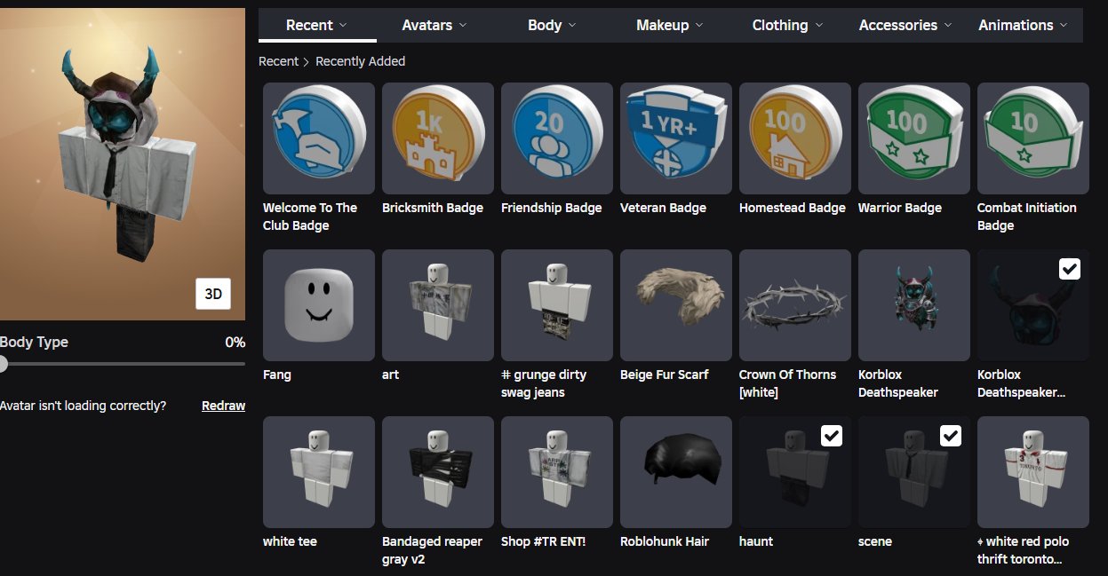1108x576 pixels.
Task: Equip the Beige Fur Scarf
Action: pyautogui.click(x=676, y=305)
